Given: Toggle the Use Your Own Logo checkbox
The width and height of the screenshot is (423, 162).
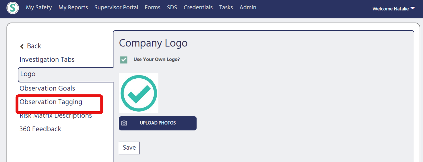Looking at the screenshot, I should coord(124,60).
